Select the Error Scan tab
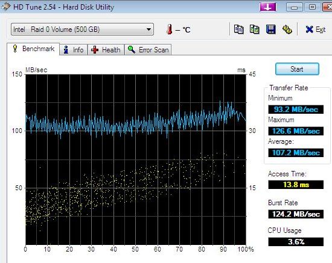Viewport: 332px width, 263px height. [x=148, y=50]
